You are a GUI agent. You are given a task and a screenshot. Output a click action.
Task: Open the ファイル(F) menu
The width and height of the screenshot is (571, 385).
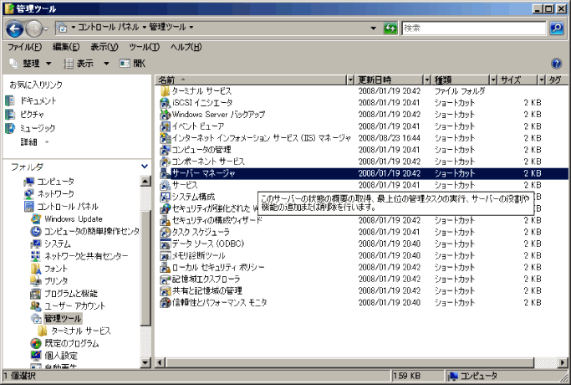(25, 47)
